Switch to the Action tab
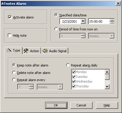 click(x=31, y=51)
